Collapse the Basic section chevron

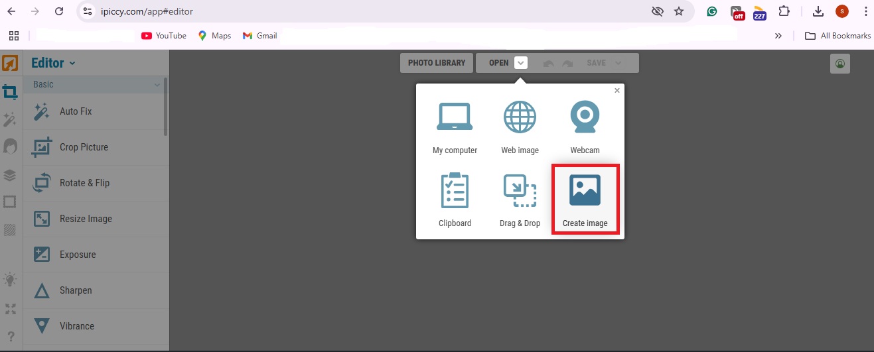(157, 85)
